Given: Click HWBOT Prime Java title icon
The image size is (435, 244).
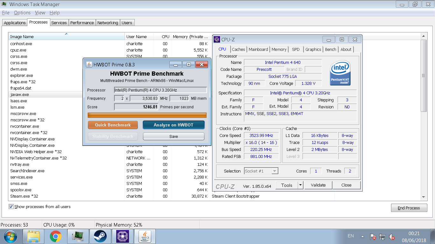Looking at the screenshot, I should click(x=89, y=64).
